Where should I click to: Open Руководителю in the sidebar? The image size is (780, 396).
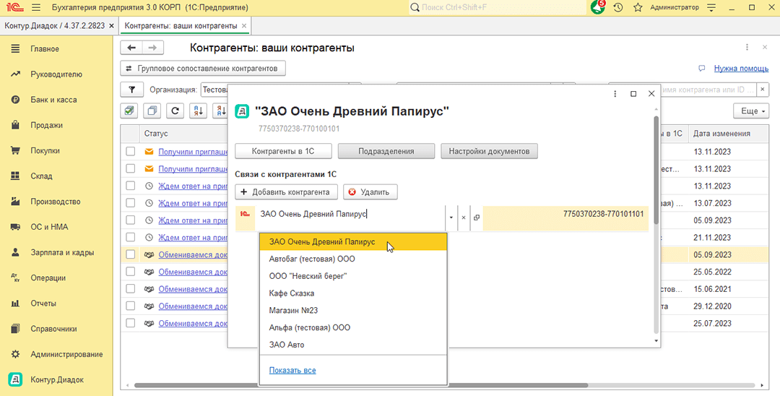pos(56,74)
